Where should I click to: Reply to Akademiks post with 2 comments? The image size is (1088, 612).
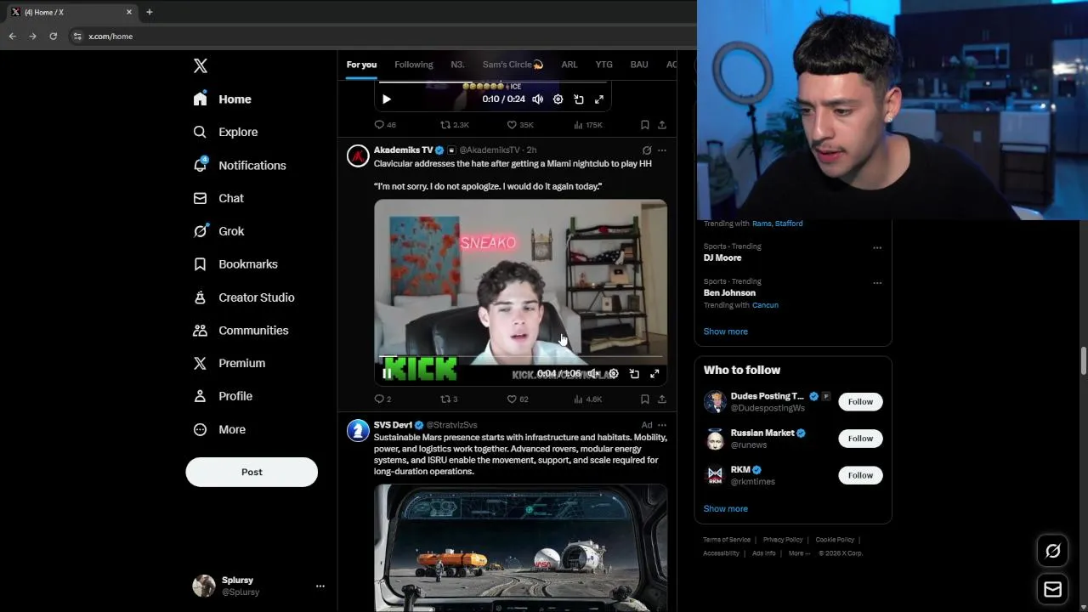382,399
